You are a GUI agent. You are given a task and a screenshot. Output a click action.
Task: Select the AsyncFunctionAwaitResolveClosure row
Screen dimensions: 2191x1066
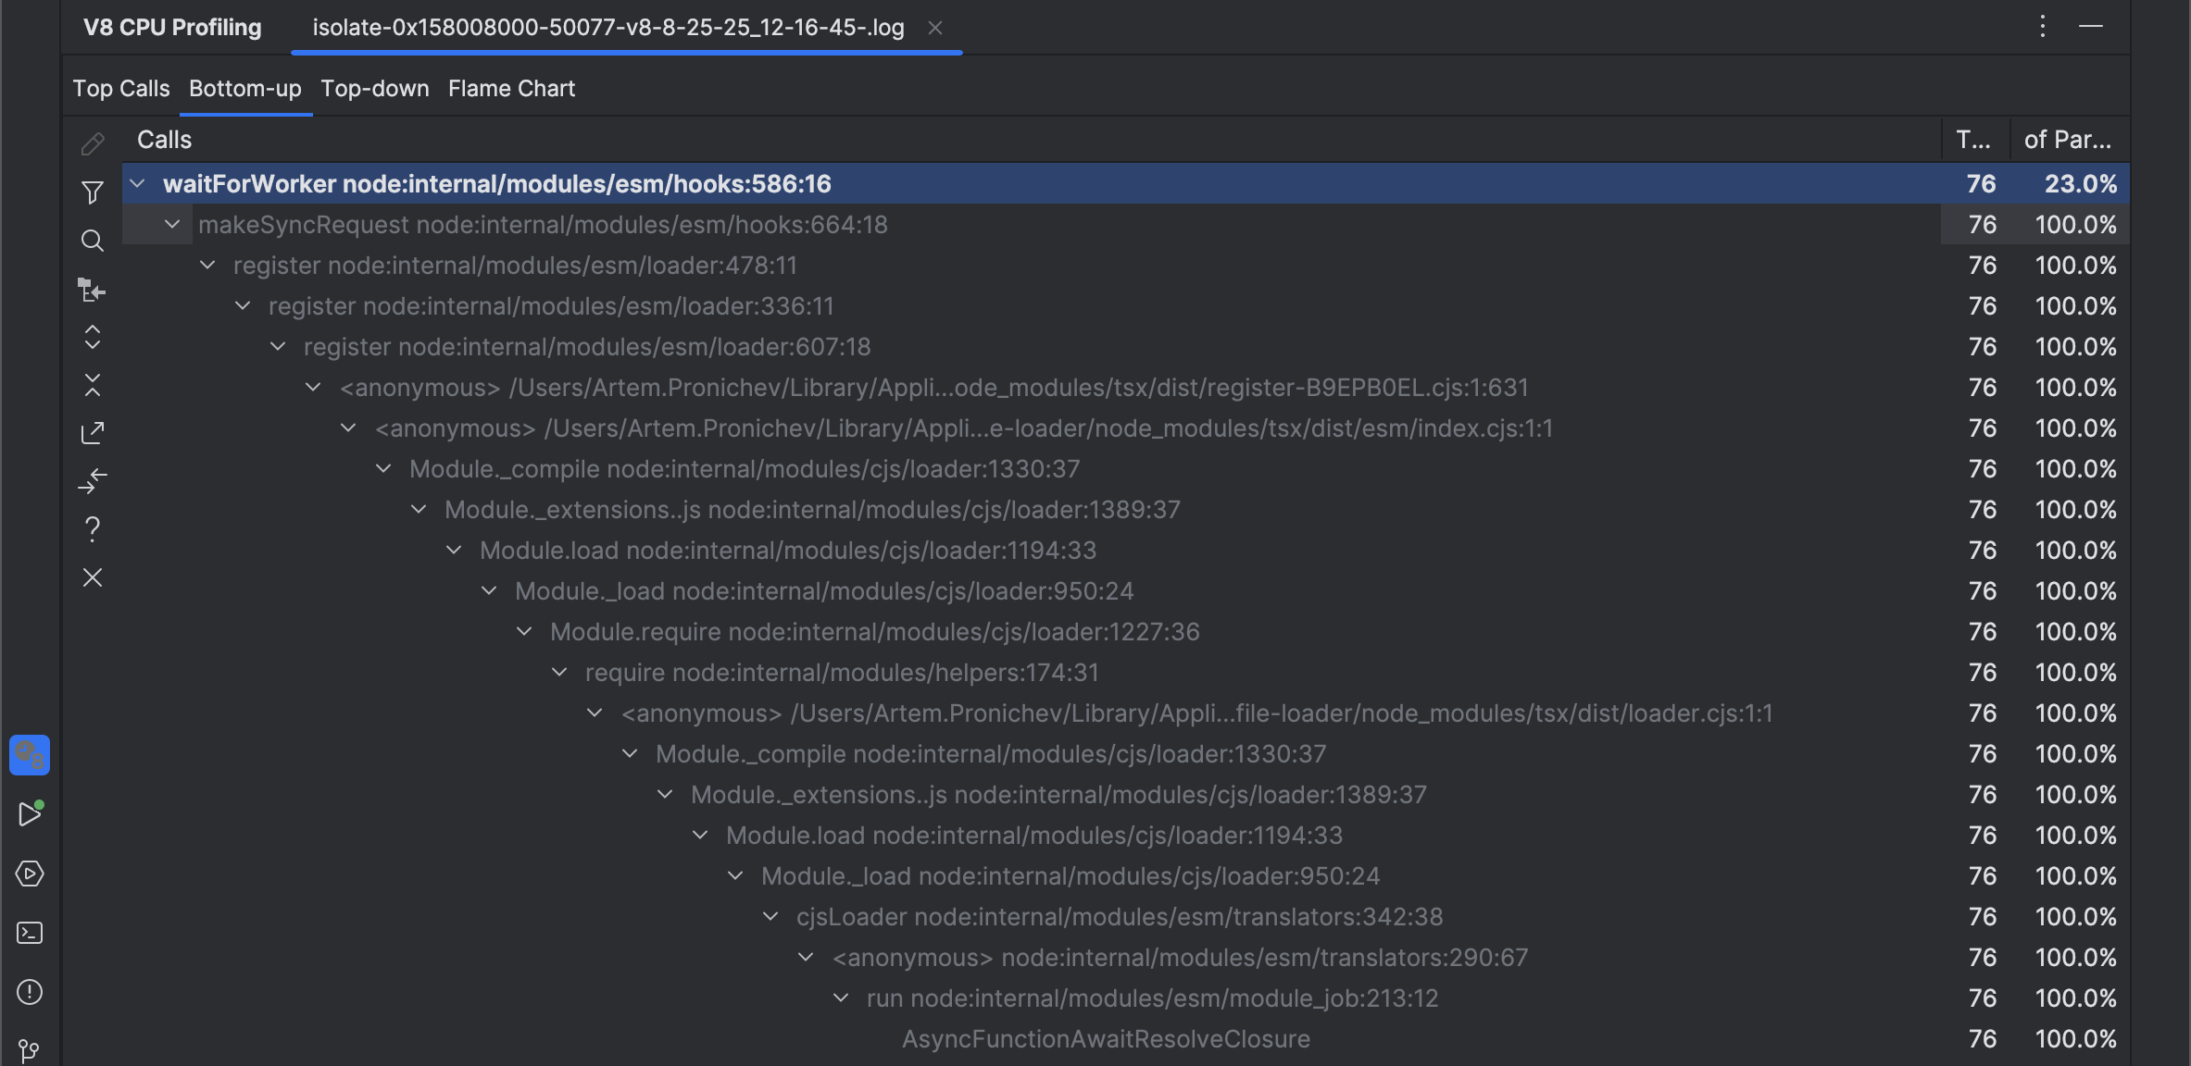tap(1106, 1038)
